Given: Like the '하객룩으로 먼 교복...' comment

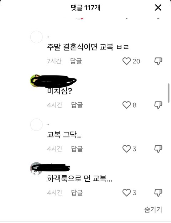Looking at the screenshot, I should (126, 193).
